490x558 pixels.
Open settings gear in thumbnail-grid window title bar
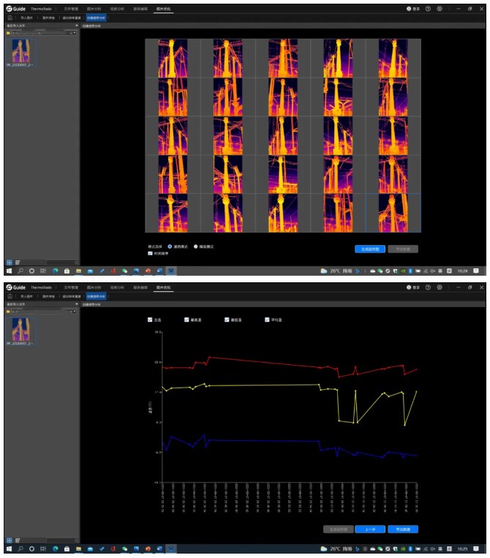(440, 9)
